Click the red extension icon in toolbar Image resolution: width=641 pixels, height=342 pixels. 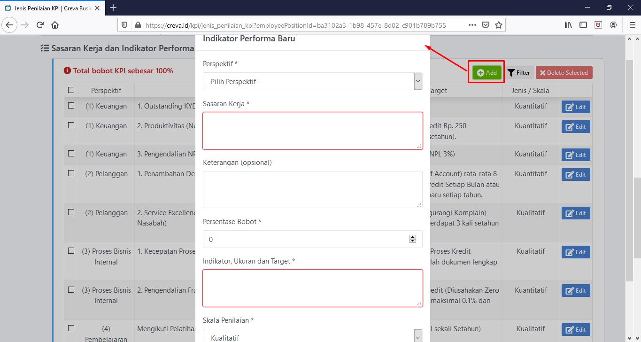(598, 25)
